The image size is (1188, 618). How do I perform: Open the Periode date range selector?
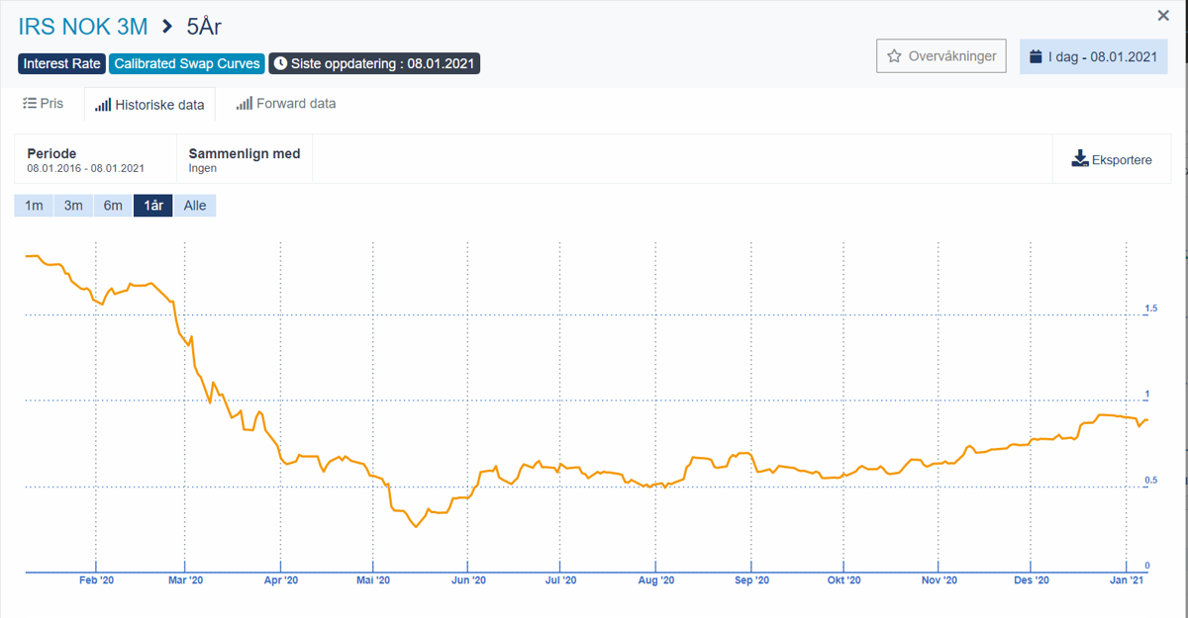(x=86, y=160)
